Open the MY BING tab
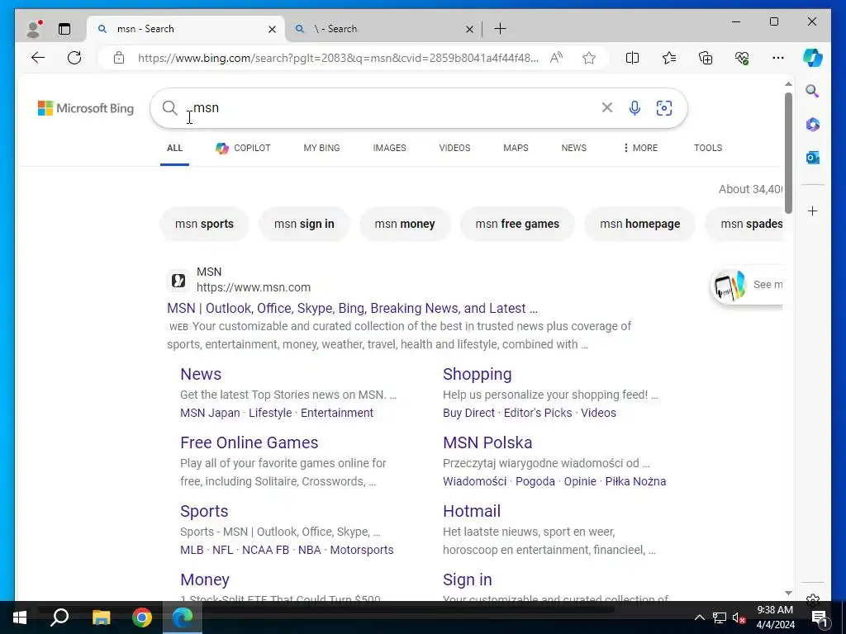Image resolution: width=846 pixels, height=634 pixels. (x=321, y=148)
